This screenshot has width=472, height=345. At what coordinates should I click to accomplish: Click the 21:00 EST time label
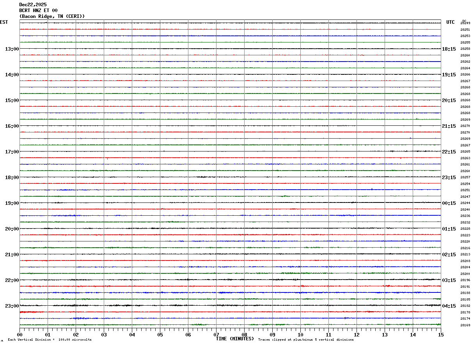12,255
